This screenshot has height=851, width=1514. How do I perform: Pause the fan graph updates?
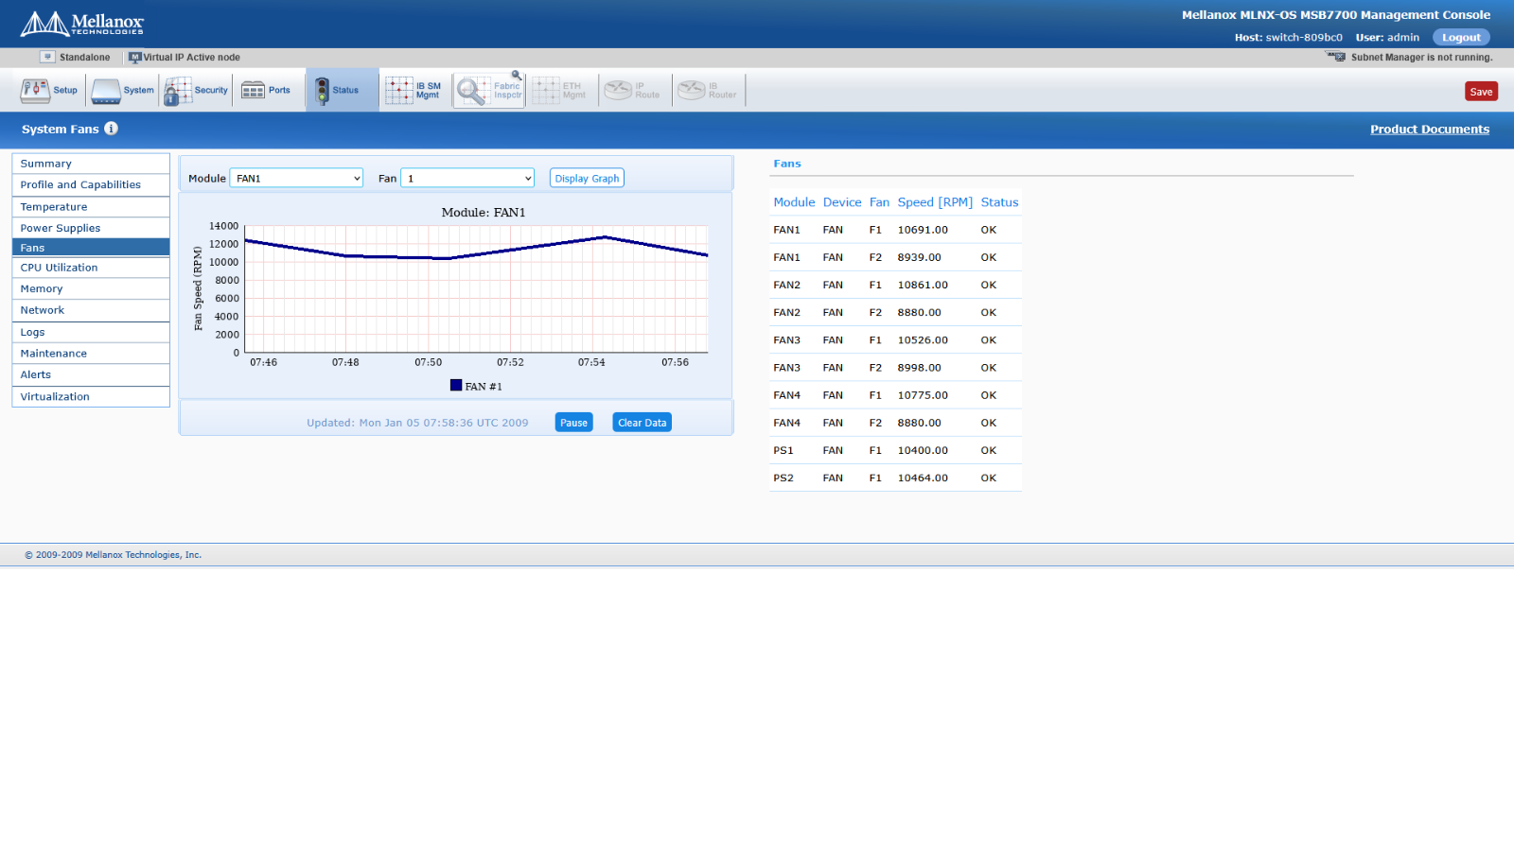click(x=573, y=423)
